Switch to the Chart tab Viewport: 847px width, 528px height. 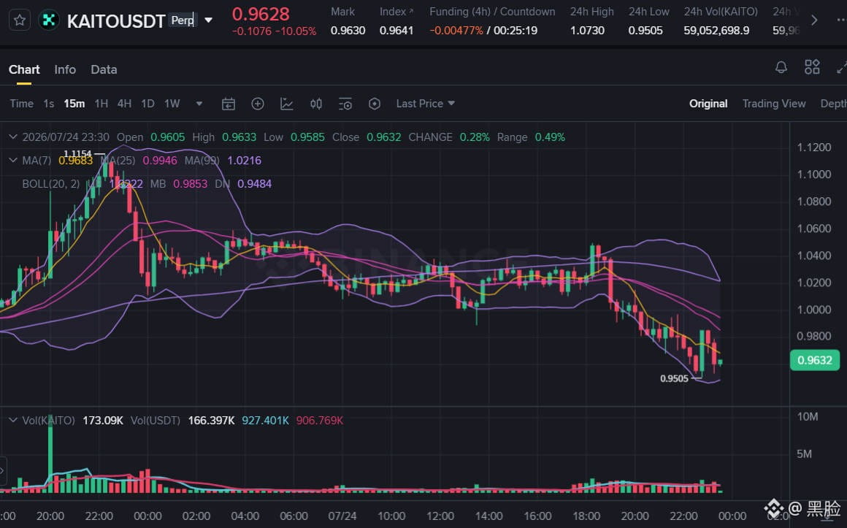[24, 69]
